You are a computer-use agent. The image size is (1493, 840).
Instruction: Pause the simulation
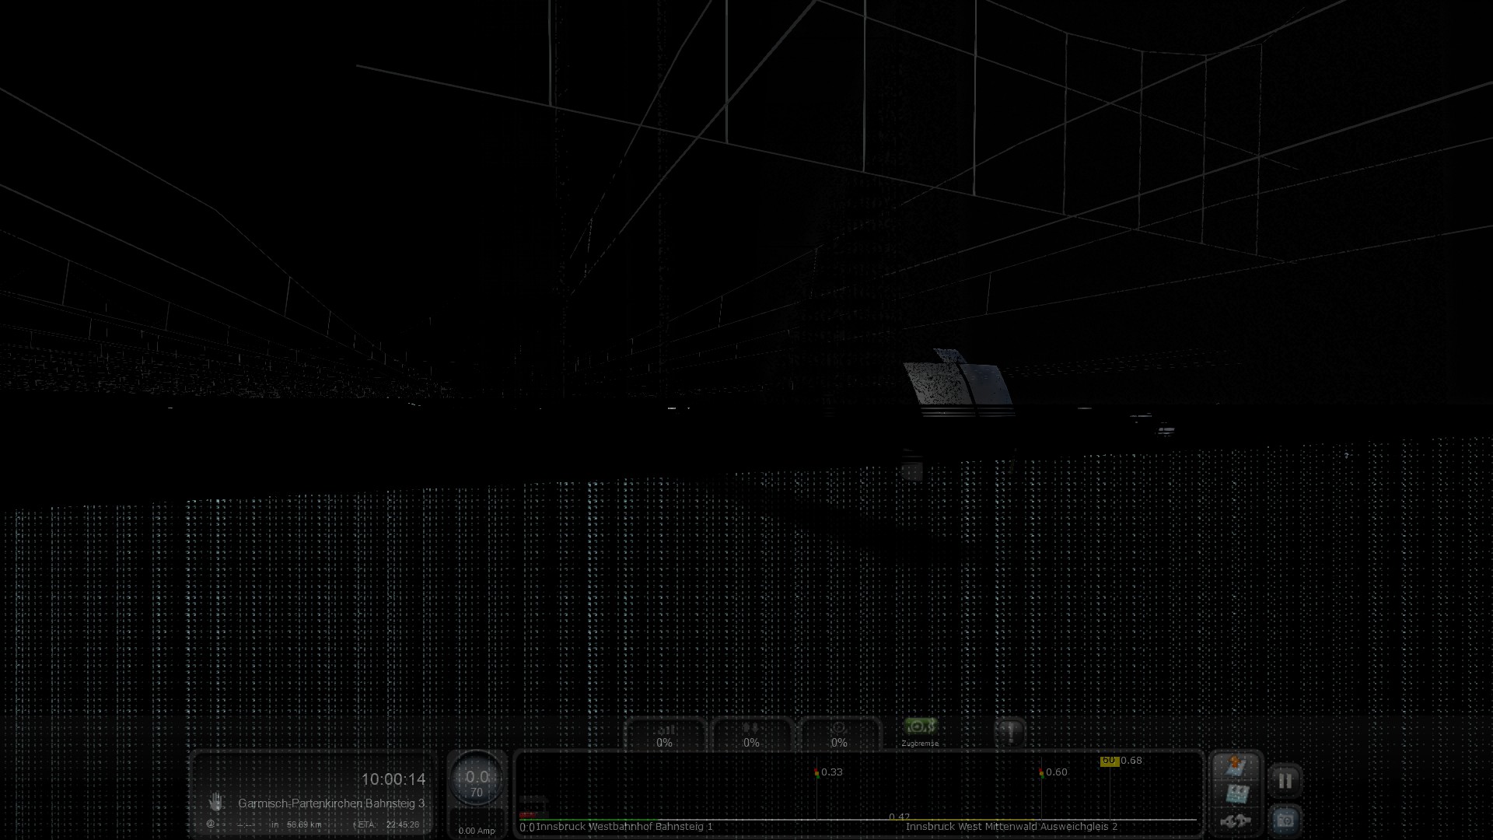(1285, 780)
